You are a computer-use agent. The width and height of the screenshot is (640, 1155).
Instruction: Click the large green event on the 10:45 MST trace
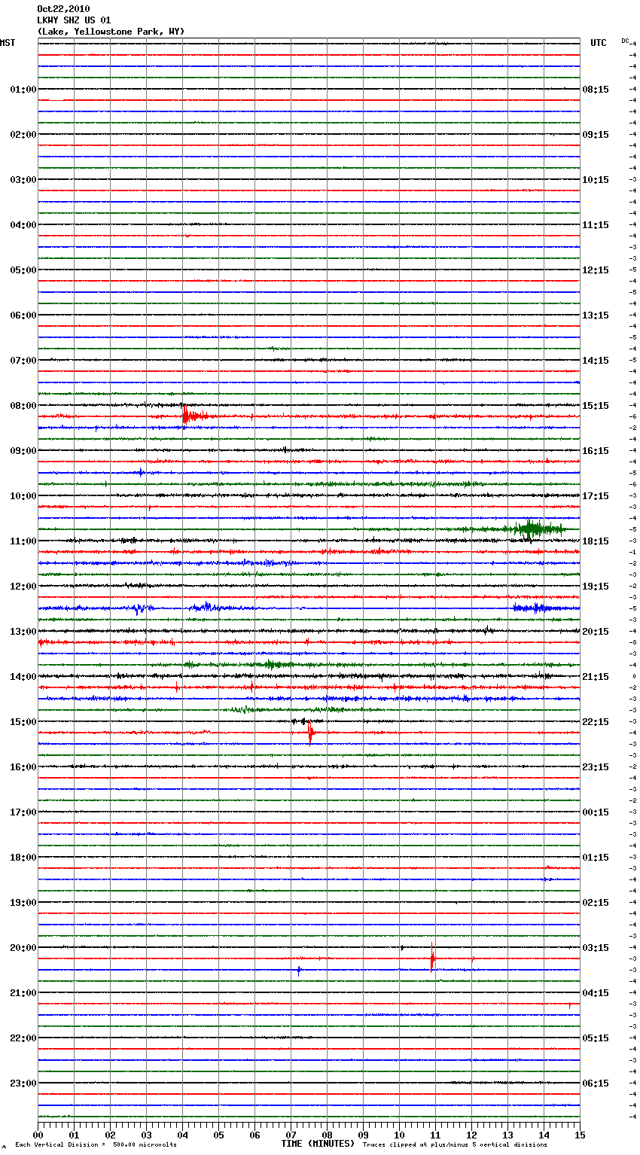pos(536,529)
